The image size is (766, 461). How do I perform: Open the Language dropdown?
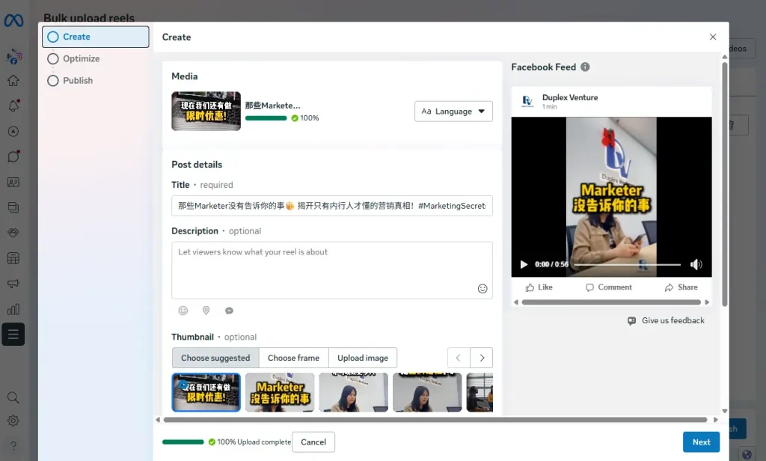(x=453, y=112)
